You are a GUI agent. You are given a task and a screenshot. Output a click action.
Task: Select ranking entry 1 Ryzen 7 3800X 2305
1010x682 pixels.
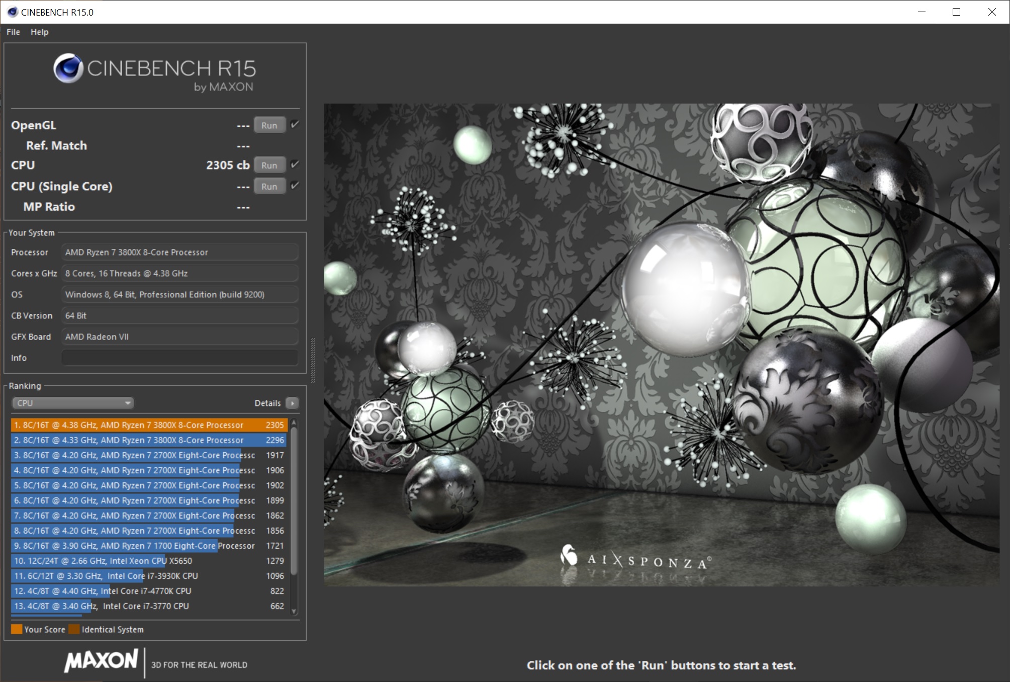tap(149, 425)
